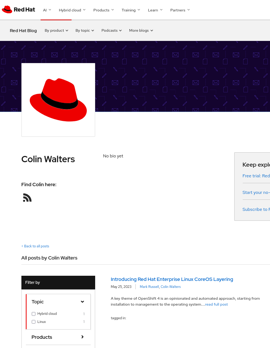Image resolution: width=270 pixels, height=348 pixels.
Task: Open the Partners navigation menu
Action: click(x=180, y=10)
